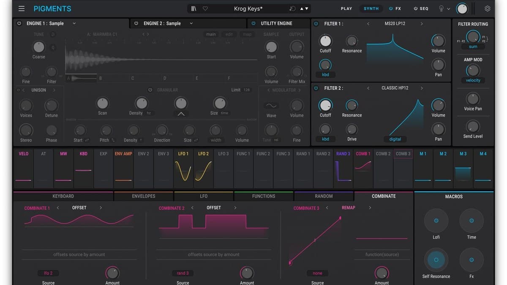Enable the SEQ power switch
Viewport: 507px width, 285px height.
click(416, 8)
